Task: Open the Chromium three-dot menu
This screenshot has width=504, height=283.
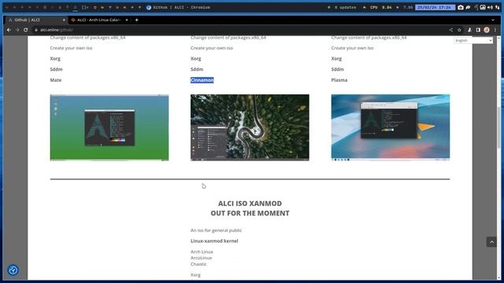Action: [x=495, y=30]
